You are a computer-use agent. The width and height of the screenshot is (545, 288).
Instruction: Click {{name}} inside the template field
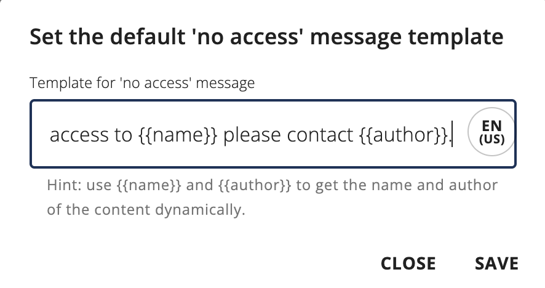click(175, 134)
